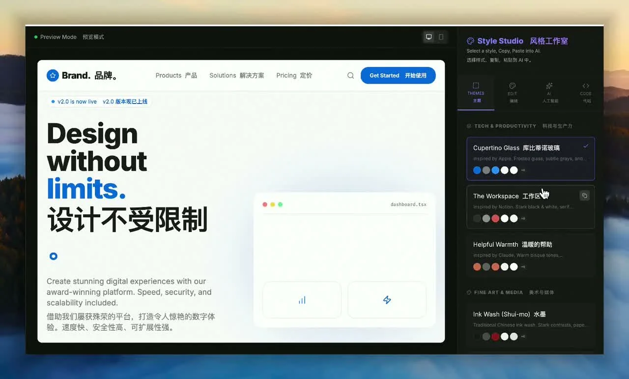Click first orange swatch on Helpful Warmth

tap(477, 267)
